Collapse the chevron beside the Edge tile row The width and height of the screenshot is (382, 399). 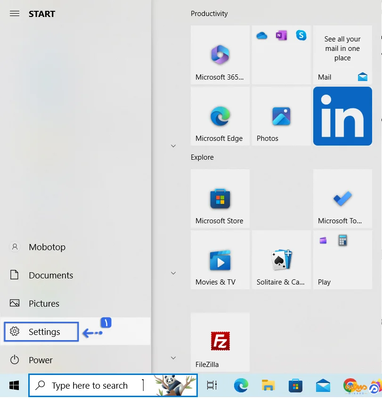pos(173,146)
